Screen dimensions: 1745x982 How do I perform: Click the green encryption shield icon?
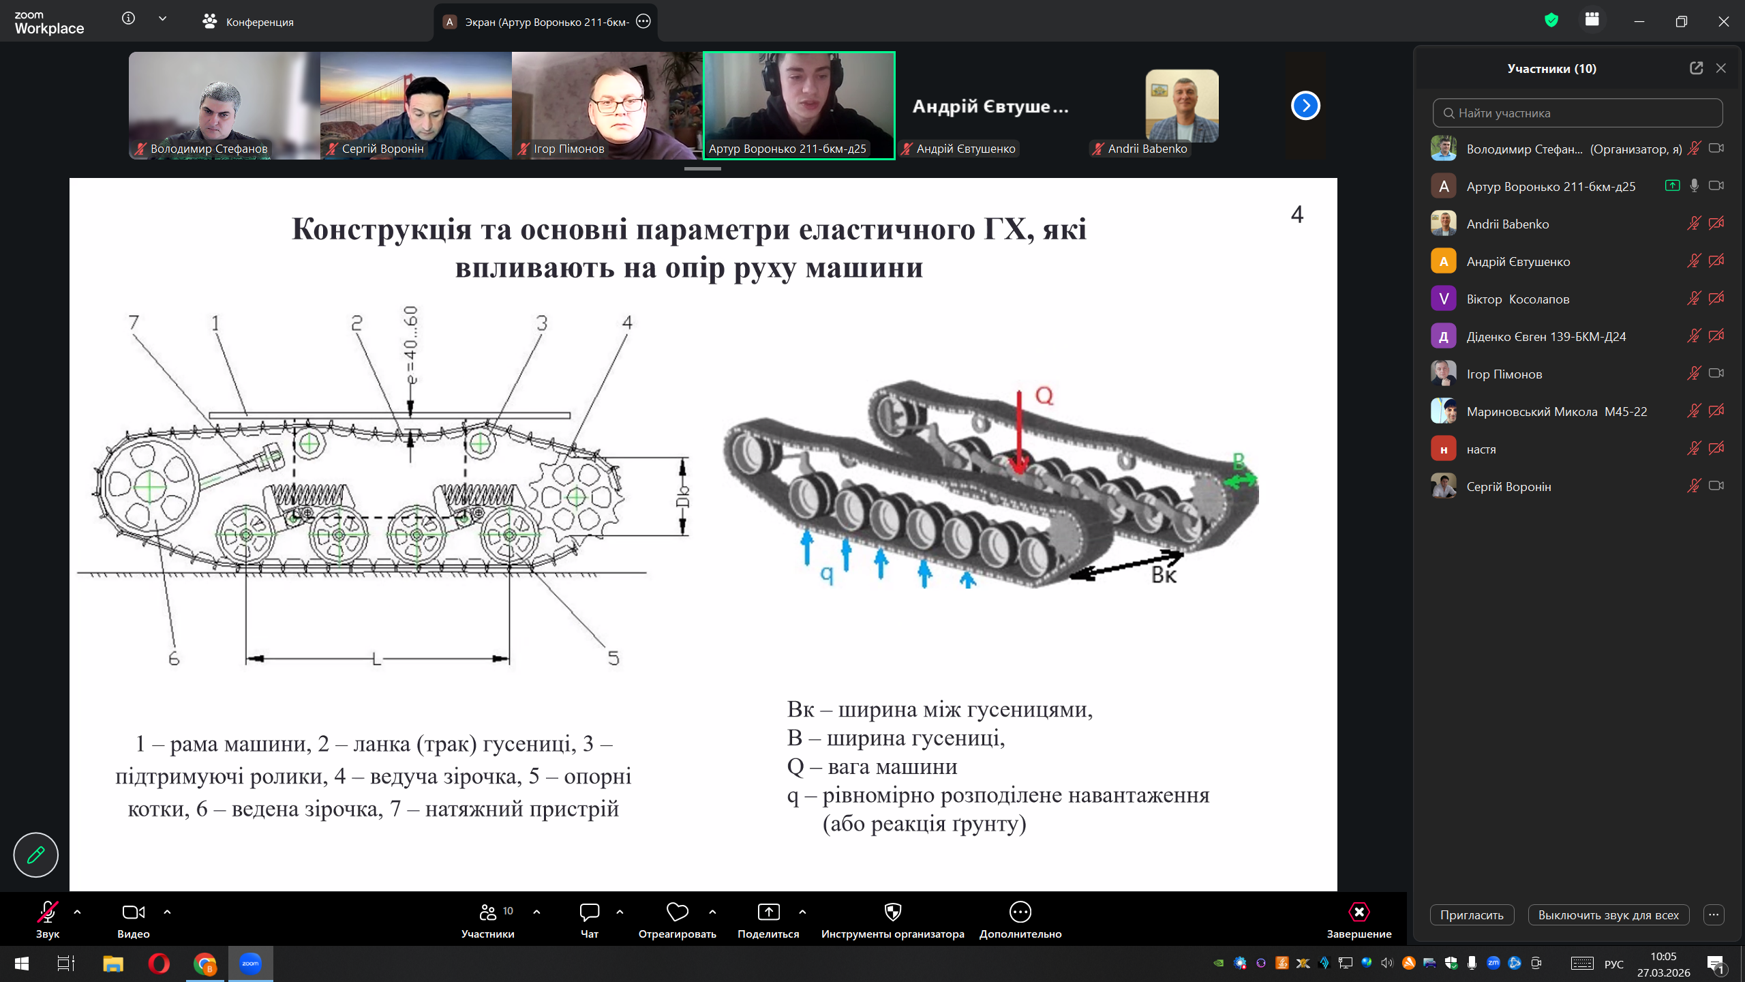pos(1551,20)
